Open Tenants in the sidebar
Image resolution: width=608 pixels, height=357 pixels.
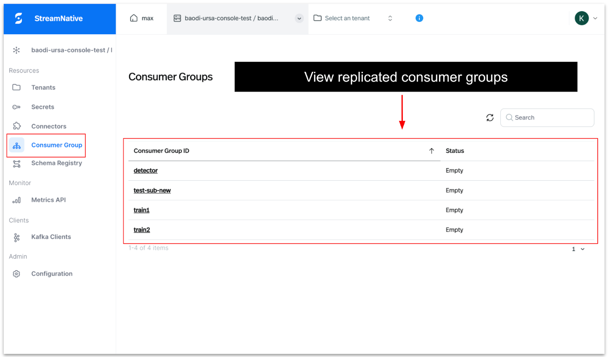43,87
